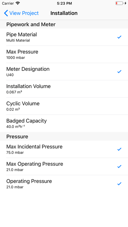Tap the Max Operating Pressure checkmark
The image size is (128, 227).
point(119,166)
